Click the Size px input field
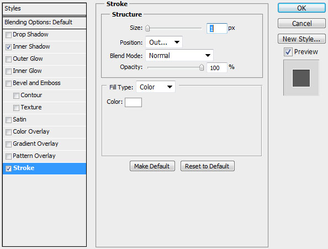Image resolution: width=328 pixels, height=249 pixels. [x=216, y=28]
